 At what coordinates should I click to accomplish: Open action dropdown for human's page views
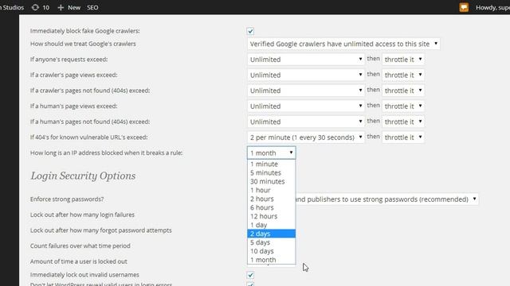(x=403, y=106)
